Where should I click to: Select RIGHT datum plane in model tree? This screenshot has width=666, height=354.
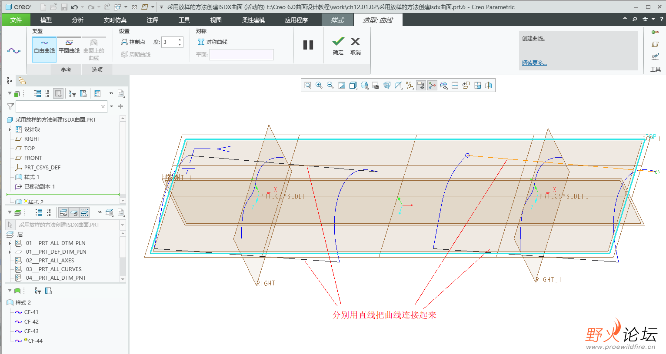[x=32, y=139]
